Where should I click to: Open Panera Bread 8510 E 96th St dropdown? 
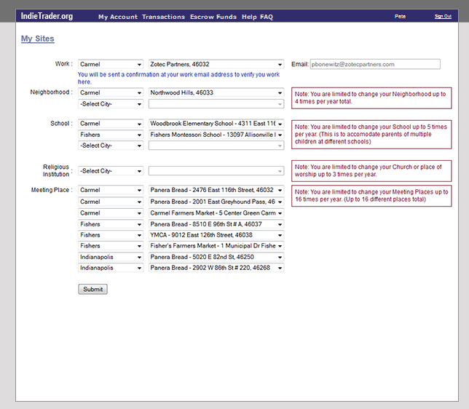pos(216,224)
